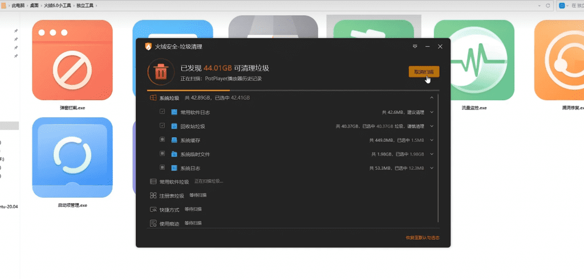Open the title bar dropdown menu icon
Viewport: 584px width, 279px height.
tap(415, 47)
